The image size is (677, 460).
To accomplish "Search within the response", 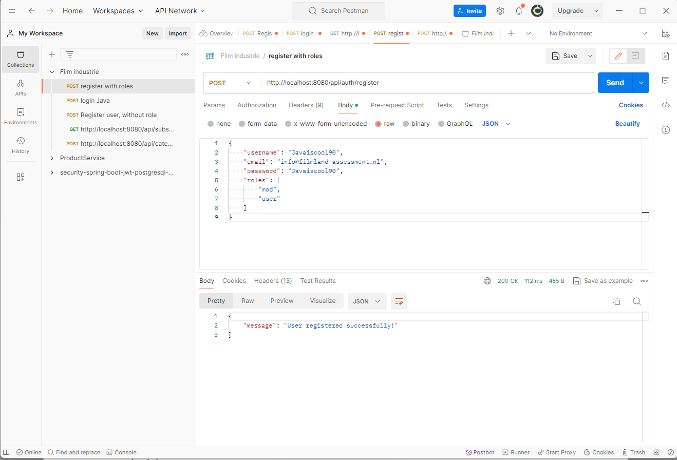I will coord(637,301).
